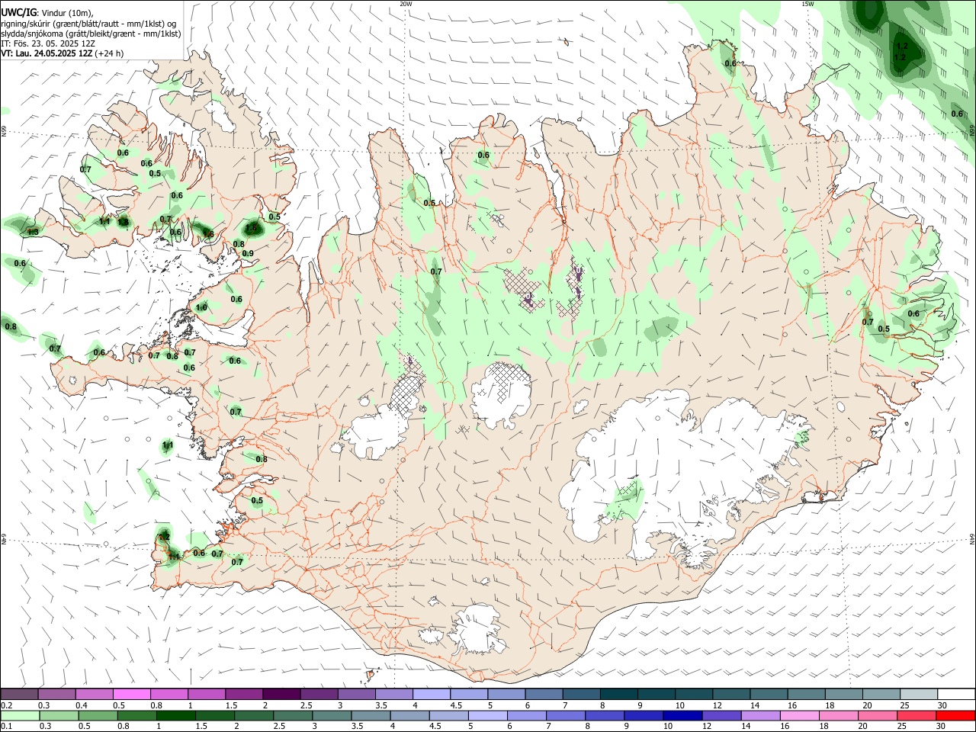Click the '0.9' precipitation value on map
The height and width of the screenshot is (732, 976).
tap(248, 254)
